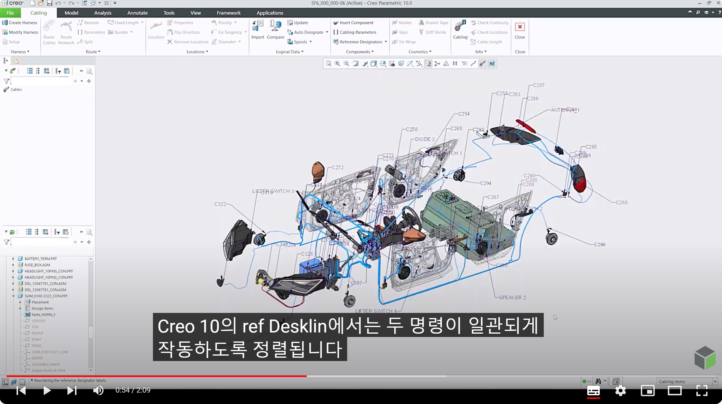
Task: Click the red Close cabling icon
Action: coord(520,27)
